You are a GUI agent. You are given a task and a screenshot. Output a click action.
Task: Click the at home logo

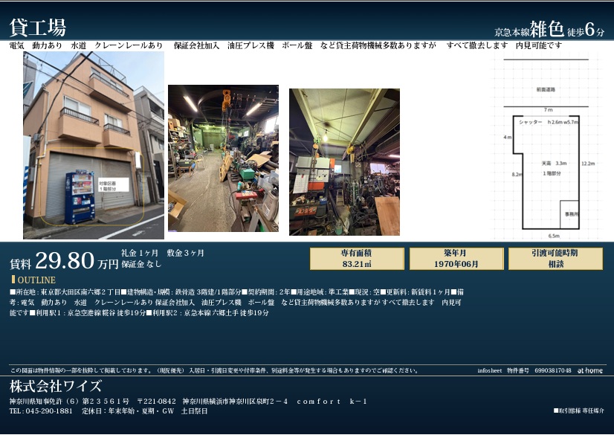pos(590,370)
